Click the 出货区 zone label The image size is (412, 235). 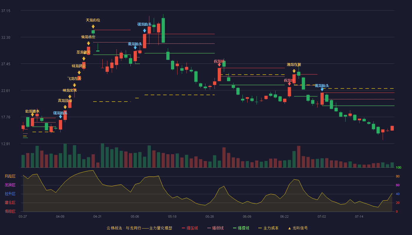coord(10,185)
